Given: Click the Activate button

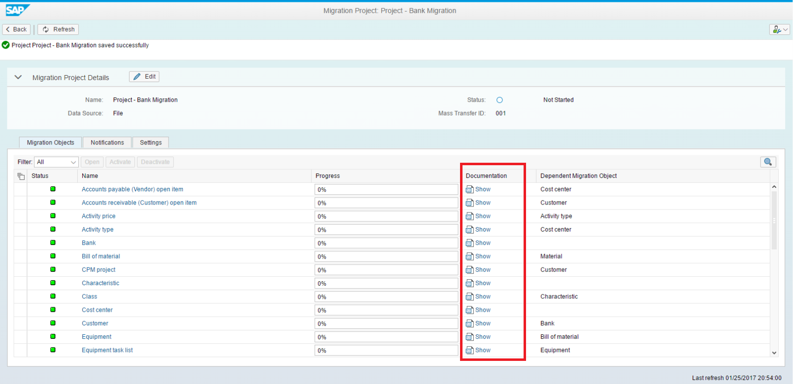Looking at the screenshot, I should click(120, 162).
